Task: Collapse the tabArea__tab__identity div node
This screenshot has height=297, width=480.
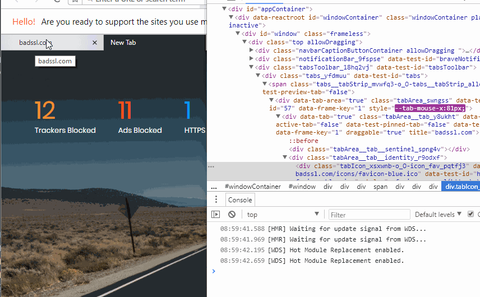Action: coord(285,157)
